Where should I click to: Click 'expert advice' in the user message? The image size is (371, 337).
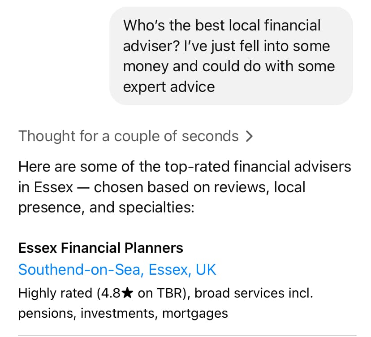(169, 87)
